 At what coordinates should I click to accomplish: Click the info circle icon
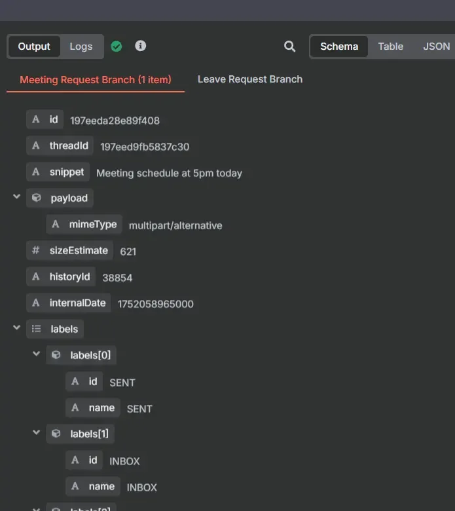(140, 46)
